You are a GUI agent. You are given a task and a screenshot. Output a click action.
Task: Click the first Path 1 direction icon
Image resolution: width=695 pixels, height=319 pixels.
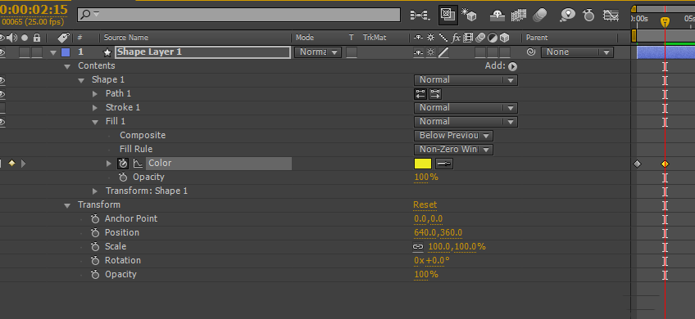(x=420, y=94)
